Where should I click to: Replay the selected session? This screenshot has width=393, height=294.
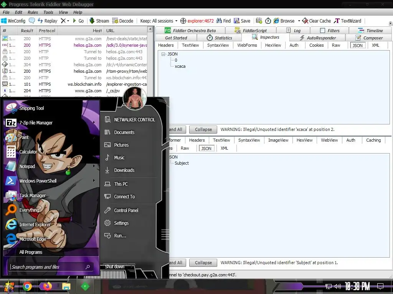(47, 21)
